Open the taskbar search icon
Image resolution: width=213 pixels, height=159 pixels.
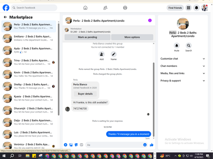tap(12, 156)
